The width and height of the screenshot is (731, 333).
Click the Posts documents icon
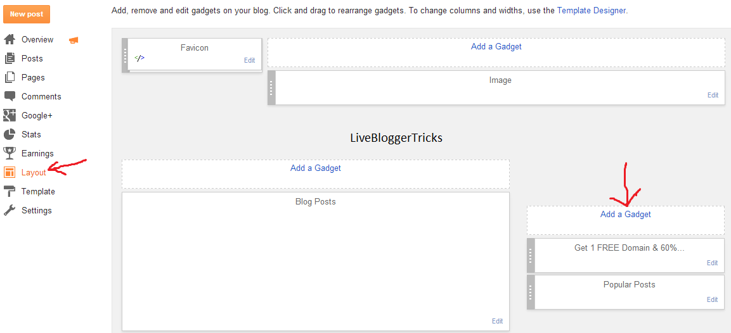click(10, 58)
